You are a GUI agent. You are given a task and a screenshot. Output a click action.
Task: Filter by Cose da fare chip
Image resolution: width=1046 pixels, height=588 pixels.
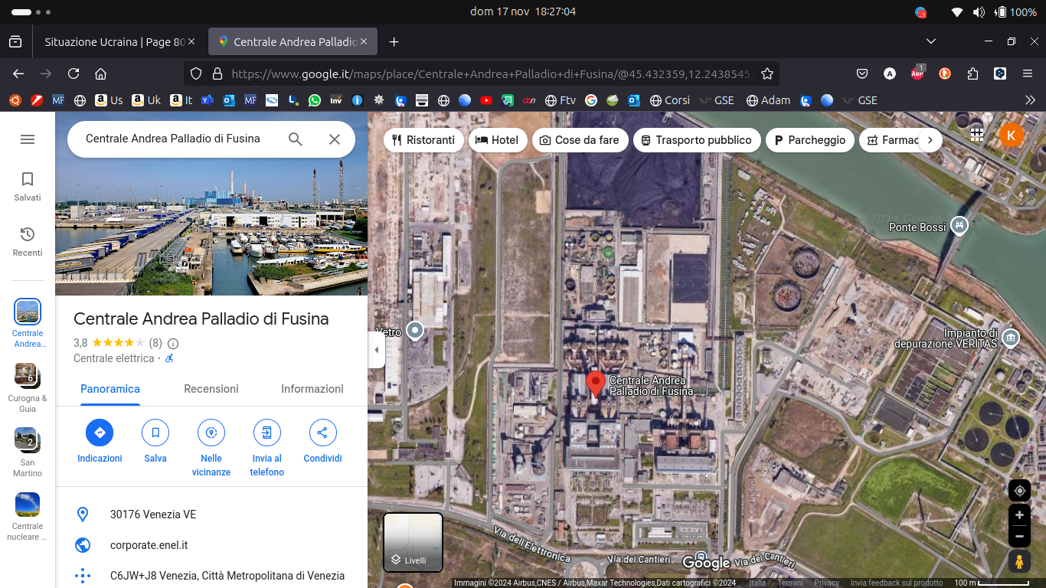[580, 140]
